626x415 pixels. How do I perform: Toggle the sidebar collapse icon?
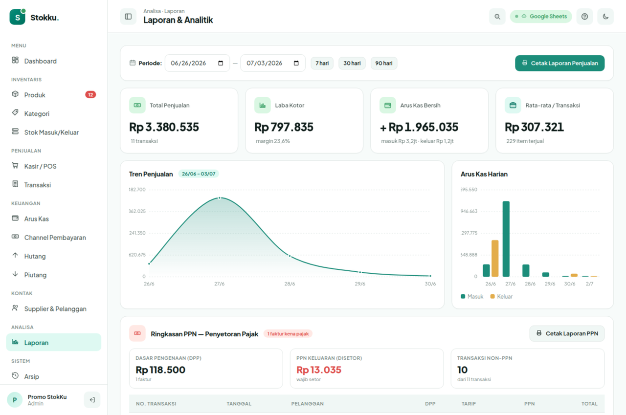tap(128, 17)
